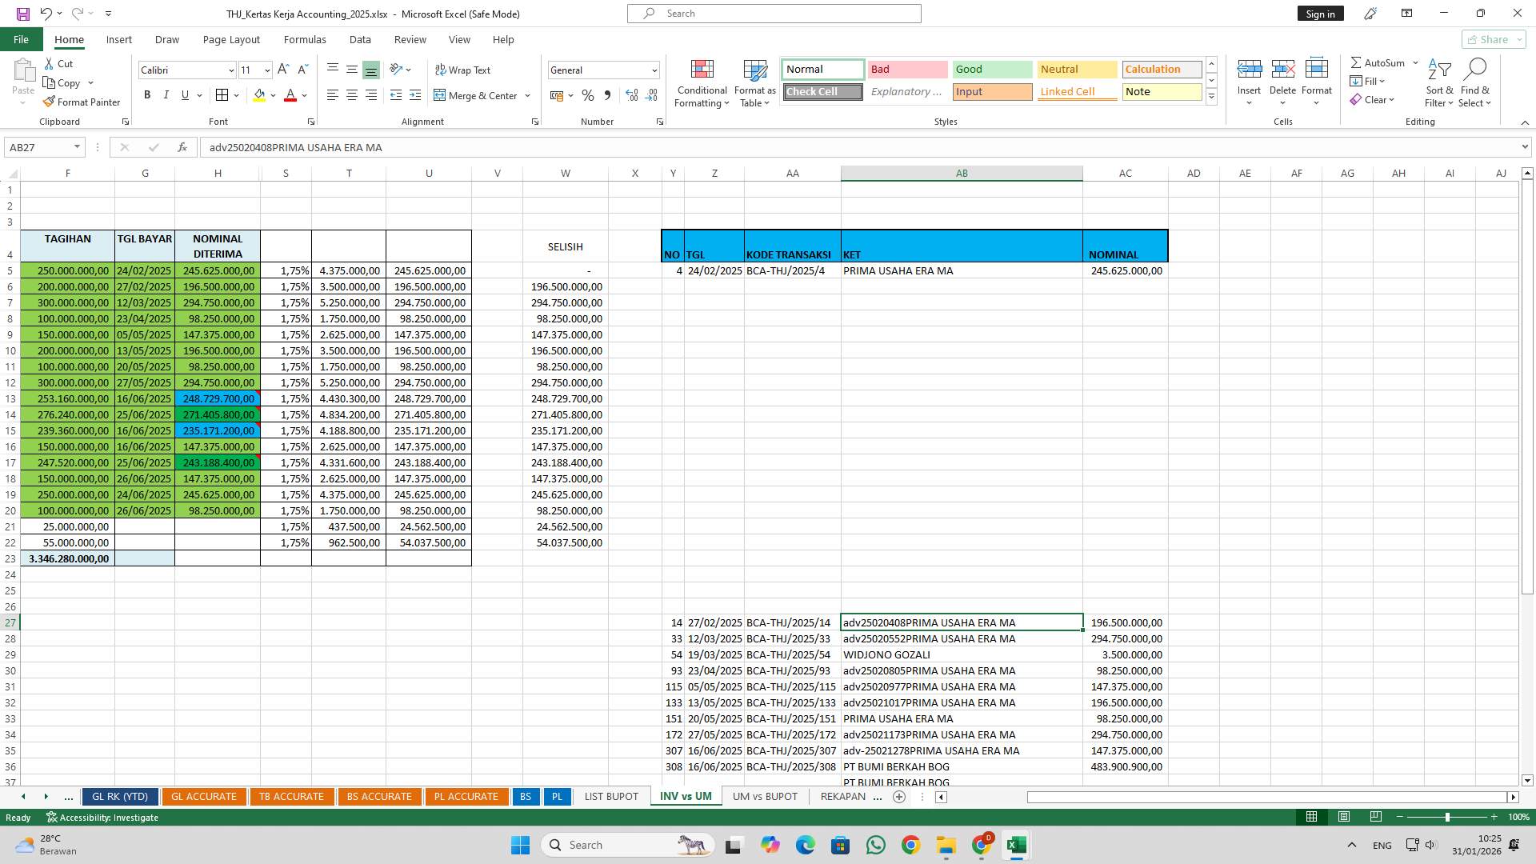Expand the Fill Color dropdown arrow
This screenshot has width=1536, height=864.
[x=271, y=95]
